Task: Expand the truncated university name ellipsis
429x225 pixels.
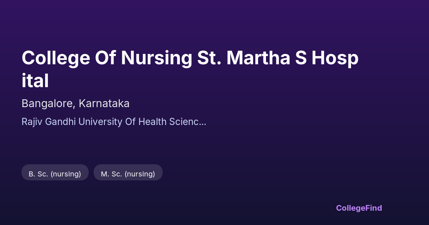Action: coord(202,122)
